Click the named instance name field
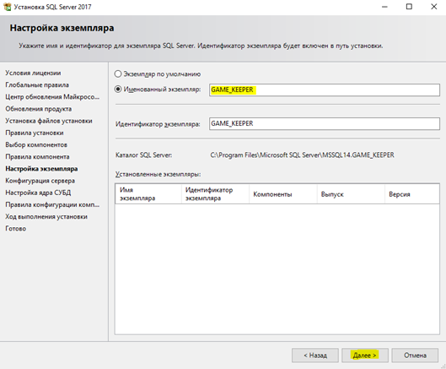The height and width of the screenshot is (369, 446). click(x=325, y=90)
